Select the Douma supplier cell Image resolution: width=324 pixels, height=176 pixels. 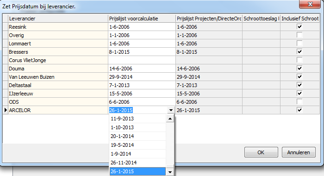(58, 69)
